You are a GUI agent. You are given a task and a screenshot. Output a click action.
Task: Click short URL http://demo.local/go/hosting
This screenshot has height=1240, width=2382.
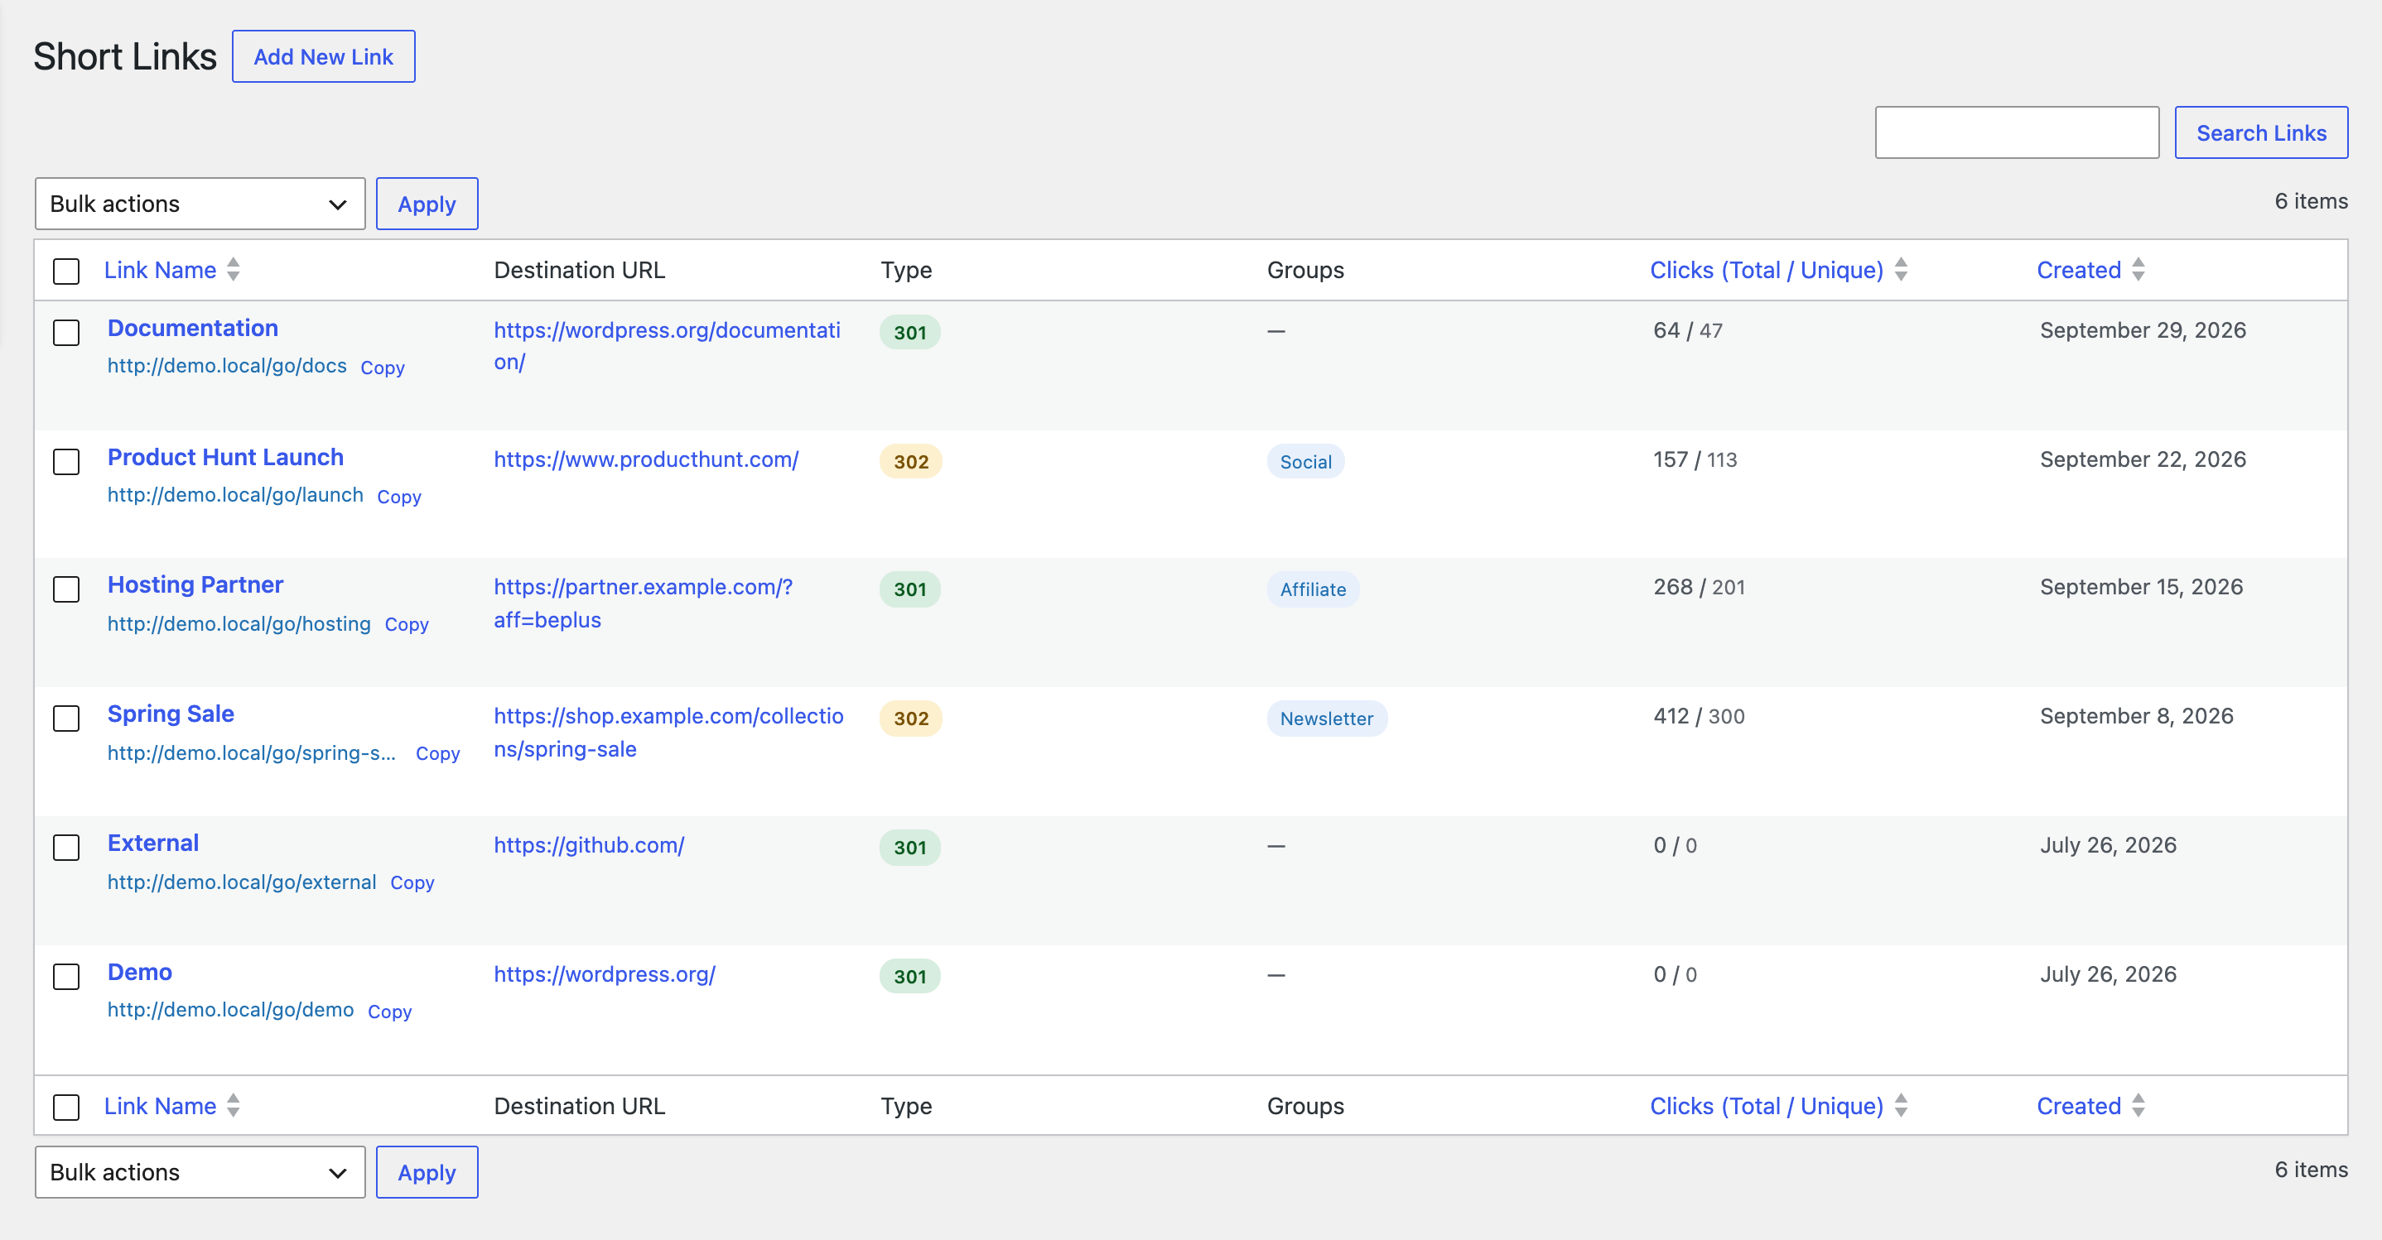pos(239,623)
